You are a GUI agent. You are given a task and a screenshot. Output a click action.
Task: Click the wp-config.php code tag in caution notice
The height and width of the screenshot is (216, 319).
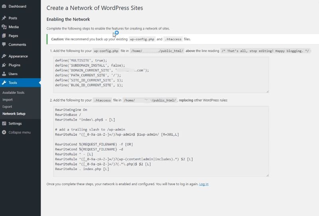142,39
